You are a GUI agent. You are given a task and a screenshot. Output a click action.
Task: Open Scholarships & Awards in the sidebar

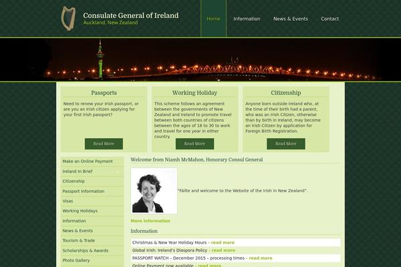pos(92,251)
